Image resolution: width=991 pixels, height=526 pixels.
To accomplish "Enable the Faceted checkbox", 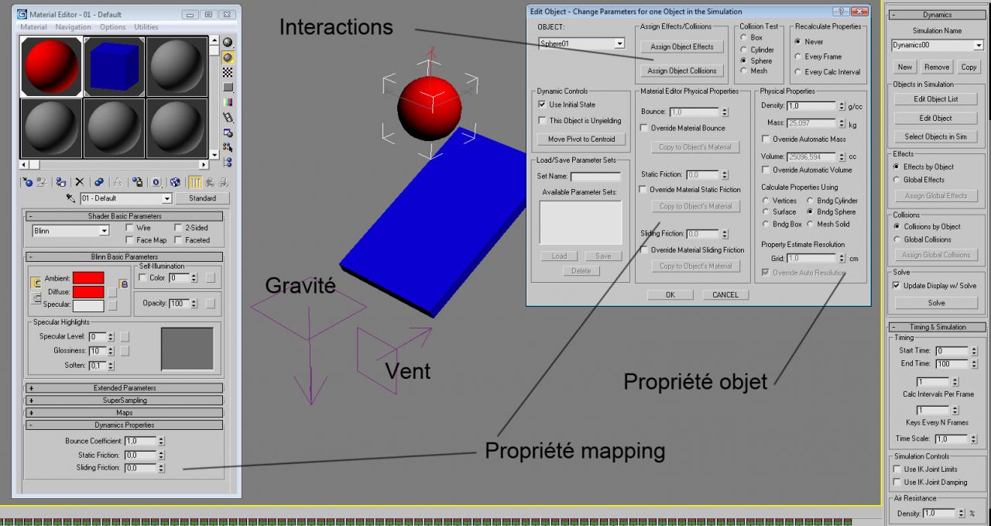I will 178,240.
